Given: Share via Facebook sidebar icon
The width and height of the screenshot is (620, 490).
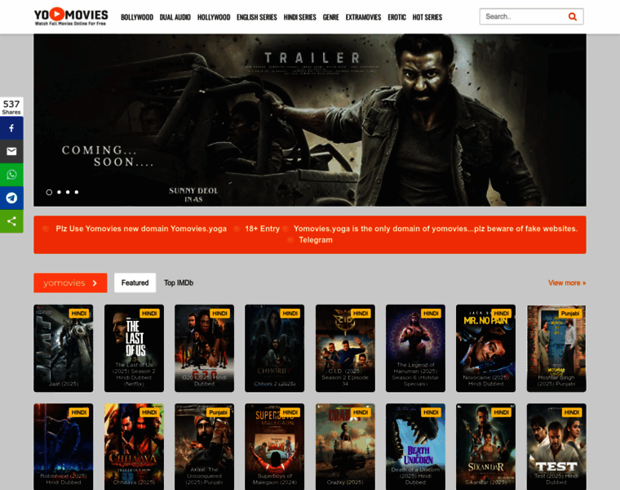Looking at the screenshot, I should tap(11, 128).
